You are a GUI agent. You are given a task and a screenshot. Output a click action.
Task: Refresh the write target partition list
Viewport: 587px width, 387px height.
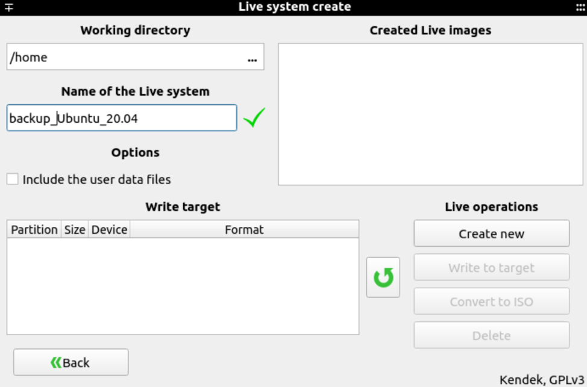[x=383, y=276]
